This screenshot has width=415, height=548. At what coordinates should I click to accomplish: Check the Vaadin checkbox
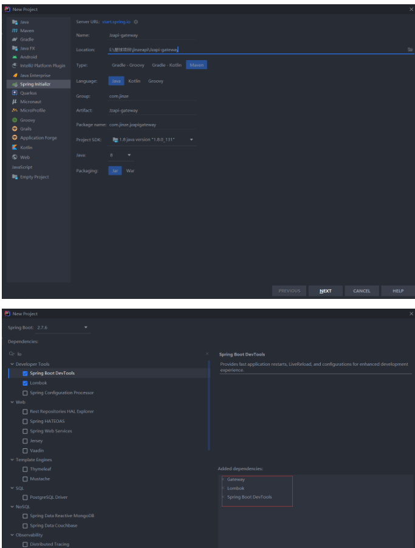point(25,451)
